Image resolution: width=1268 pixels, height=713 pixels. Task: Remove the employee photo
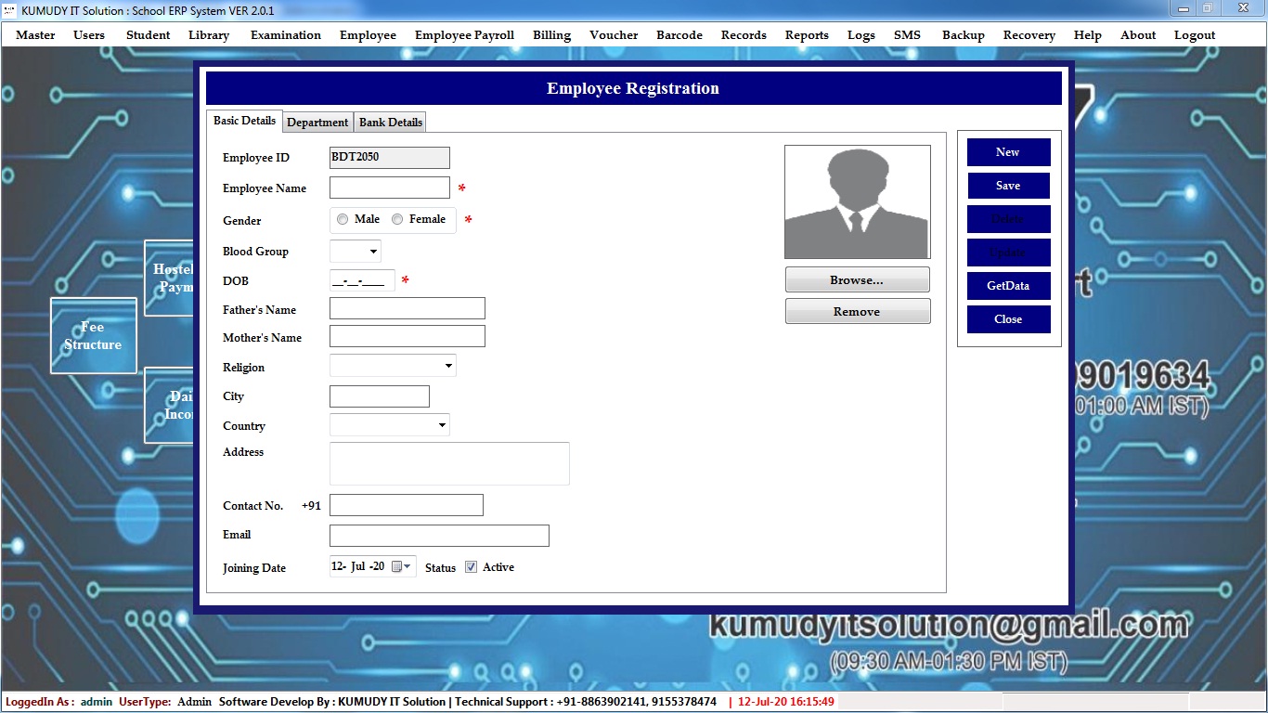pos(857,312)
